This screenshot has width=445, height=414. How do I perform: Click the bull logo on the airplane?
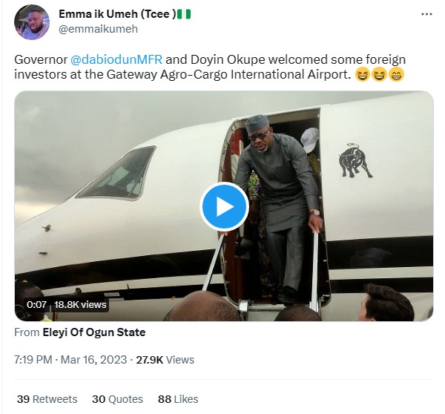[x=355, y=160]
